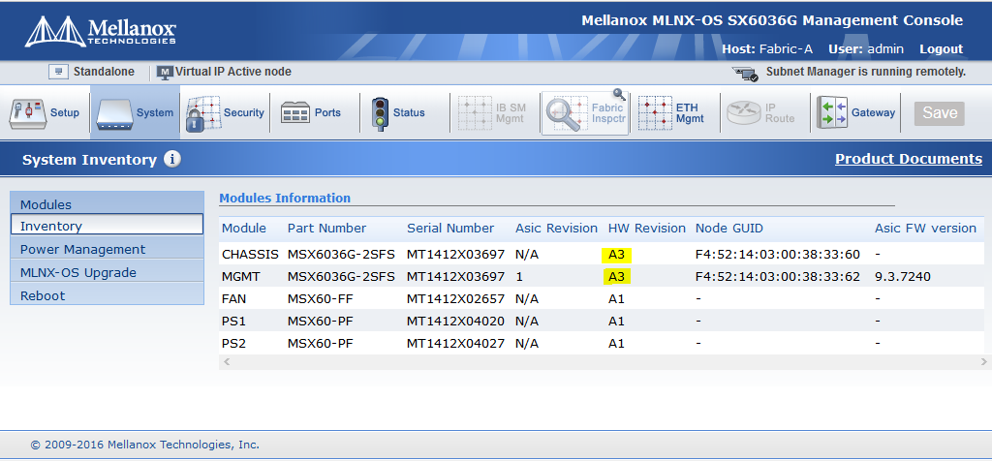Select Inventory in the sidebar
Viewport: 992px width, 461px height.
107,226
